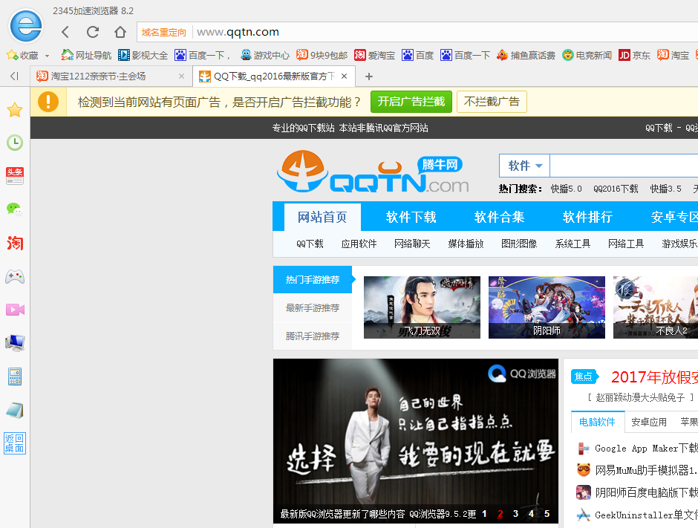
Task: Click the browser back arrow
Action: (65, 32)
